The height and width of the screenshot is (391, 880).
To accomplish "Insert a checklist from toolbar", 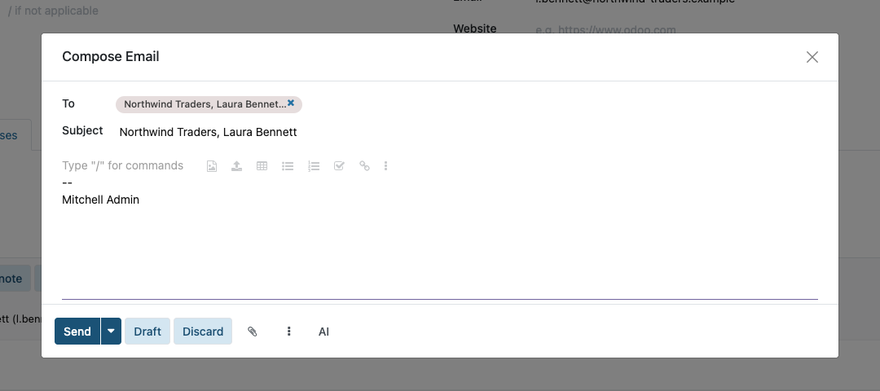I will pyautogui.click(x=339, y=166).
